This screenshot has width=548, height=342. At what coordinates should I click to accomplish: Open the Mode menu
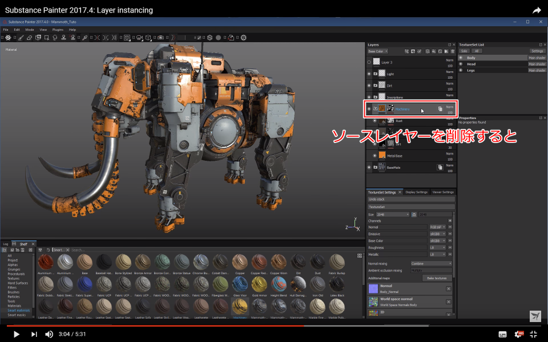coord(30,30)
